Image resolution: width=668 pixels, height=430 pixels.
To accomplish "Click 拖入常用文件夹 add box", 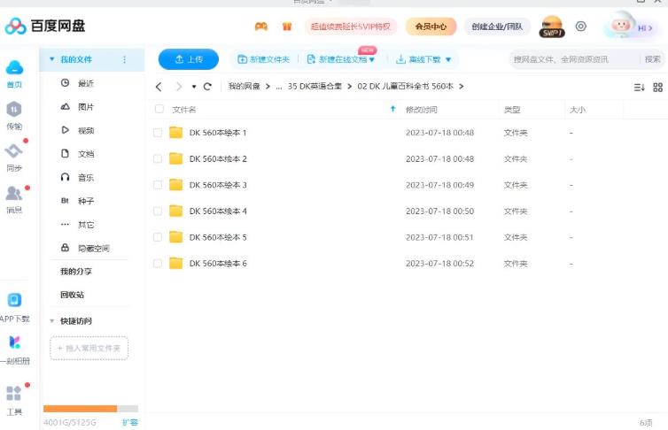I will pyautogui.click(x=89, y=349).
